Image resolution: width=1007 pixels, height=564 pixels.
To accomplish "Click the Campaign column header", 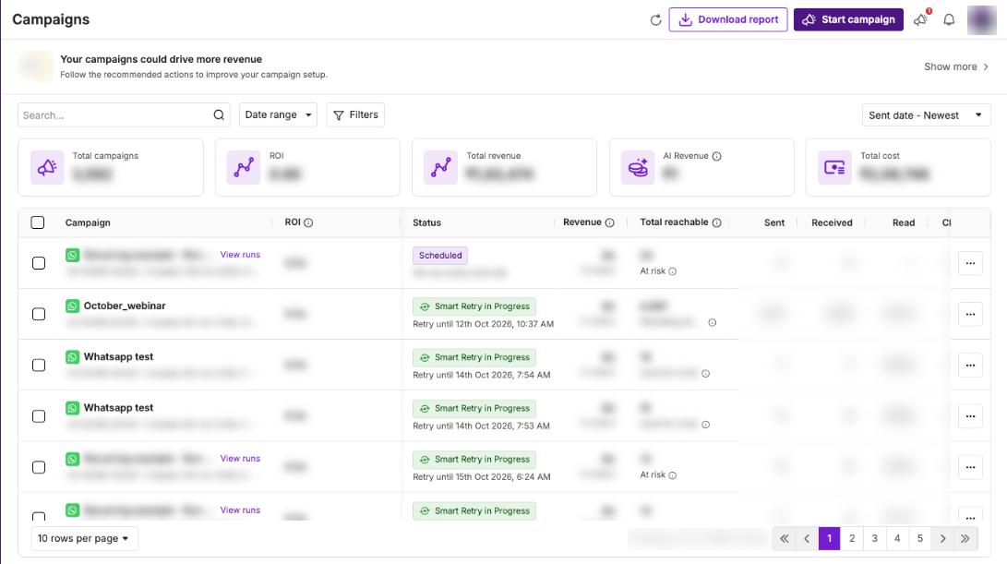I will pos(88,222).
